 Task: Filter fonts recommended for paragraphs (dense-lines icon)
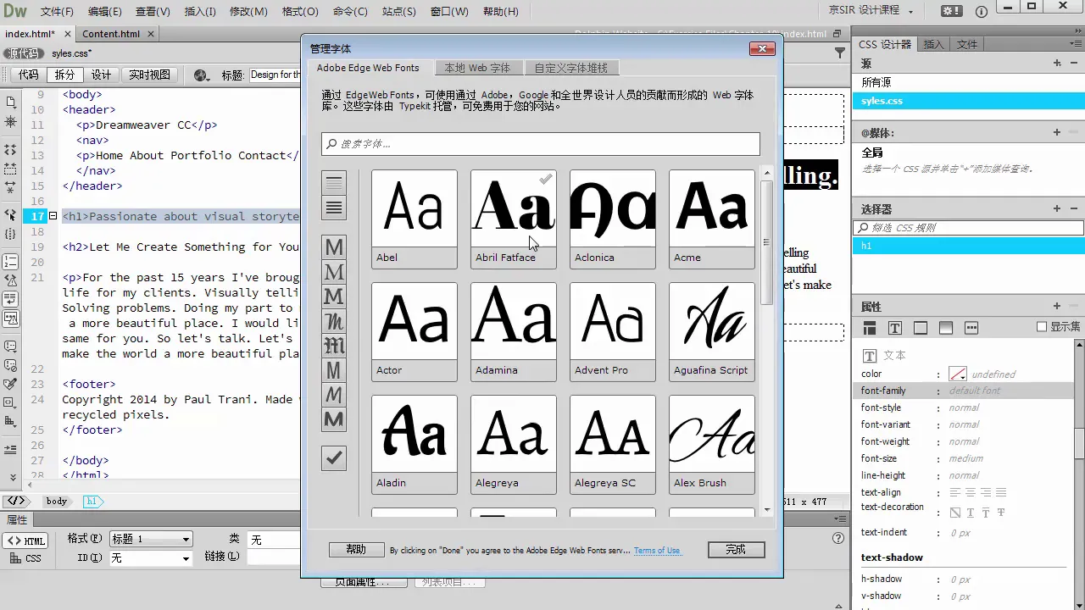[x=334, y=208]
